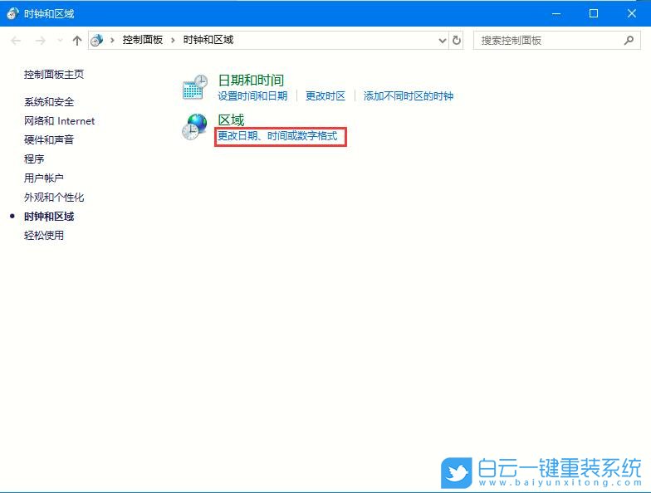Click the Back navigation arrow

[16, 41]
